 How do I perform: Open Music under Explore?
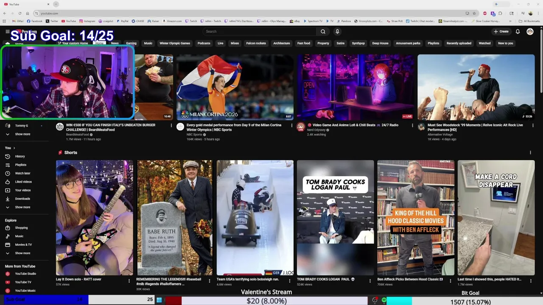(19, 236)
